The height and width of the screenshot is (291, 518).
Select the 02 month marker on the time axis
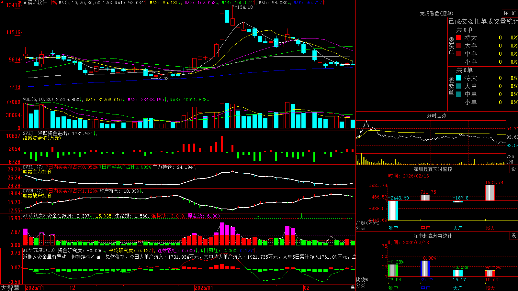click(307, 288)
